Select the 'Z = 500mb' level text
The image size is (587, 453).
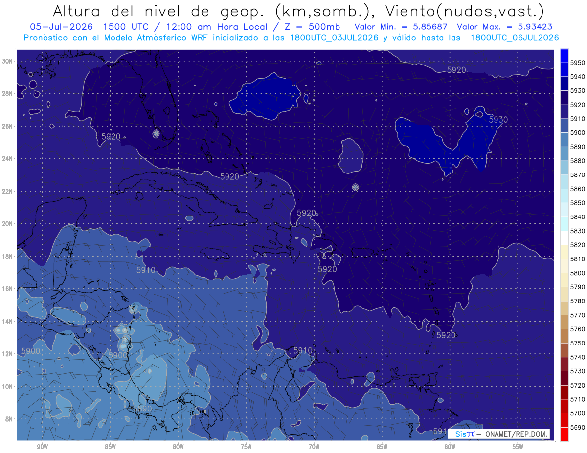point(314,27)
